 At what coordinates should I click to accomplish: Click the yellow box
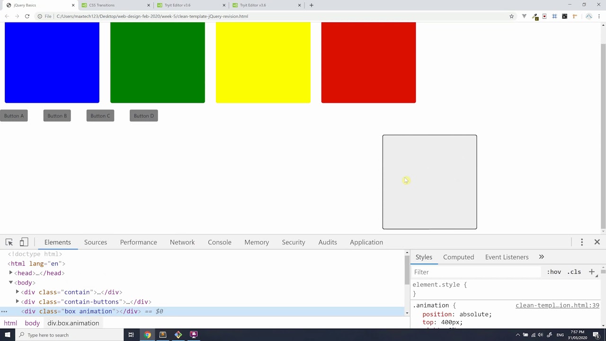click(x=263, y=63)
